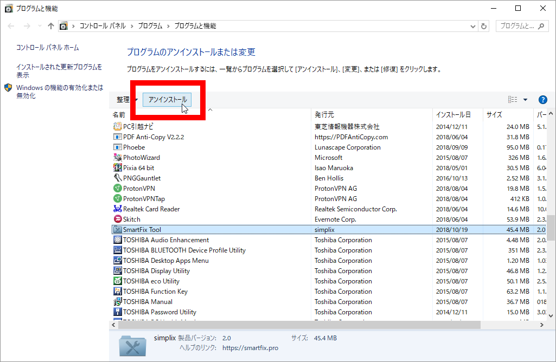
Task: Select the SmartFix Tool name
Action: point(142,230)
